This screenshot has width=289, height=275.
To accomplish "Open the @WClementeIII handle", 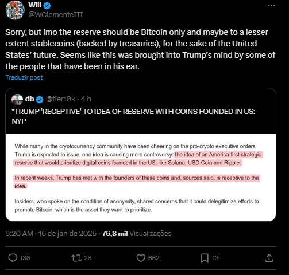I will (56, 14).
